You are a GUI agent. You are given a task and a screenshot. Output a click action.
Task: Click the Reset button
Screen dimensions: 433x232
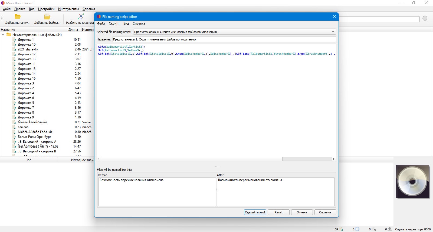(278, 212)
